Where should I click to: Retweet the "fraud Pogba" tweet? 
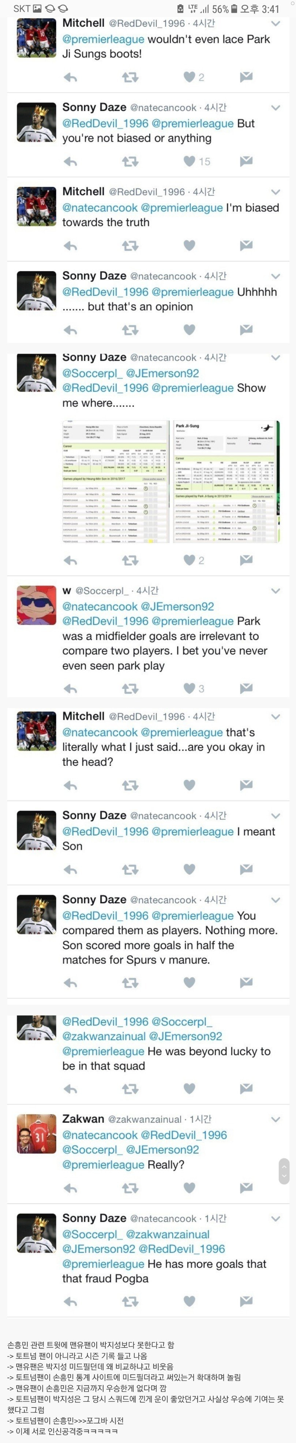click(130, 1301)
